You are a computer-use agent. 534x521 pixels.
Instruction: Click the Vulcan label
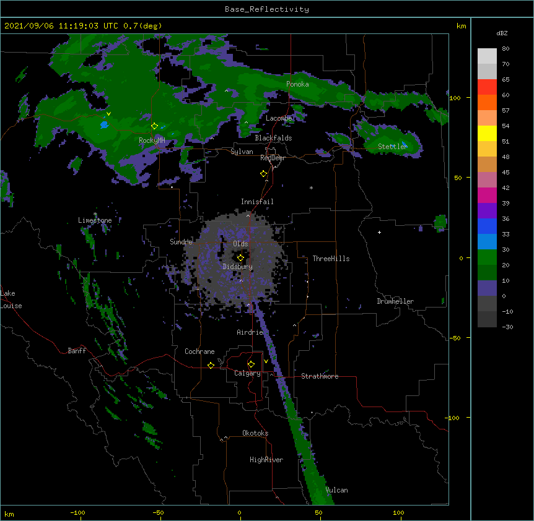click(336, 490)
